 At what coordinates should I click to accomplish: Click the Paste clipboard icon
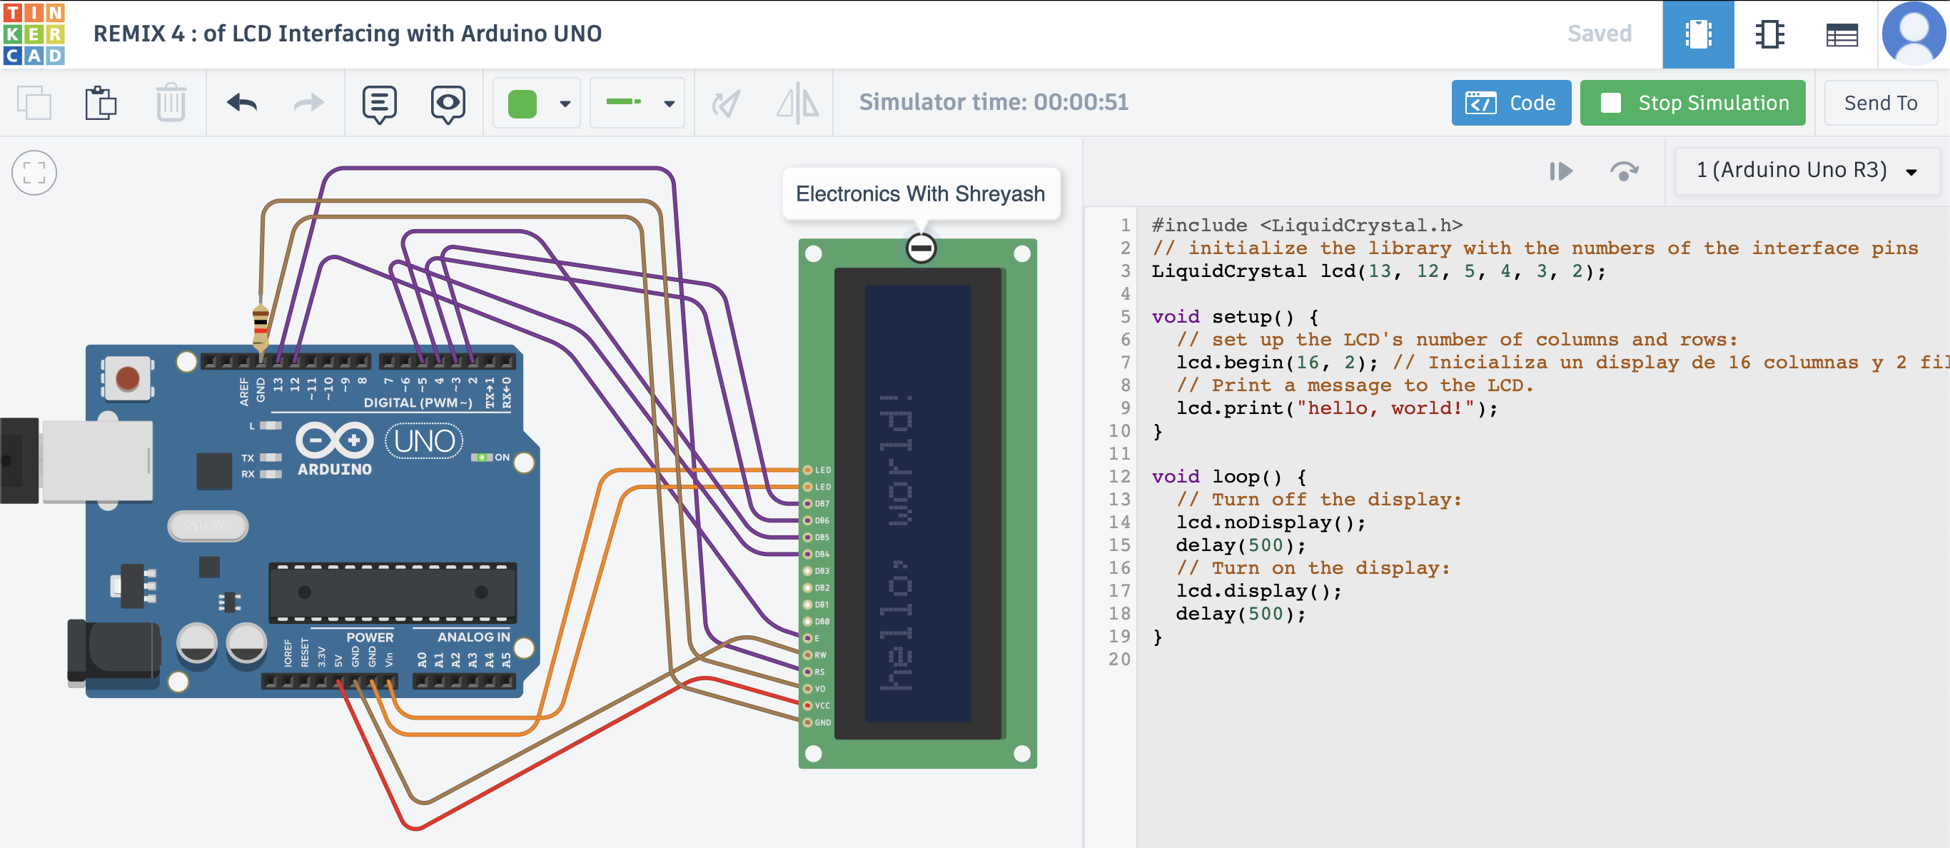click(101, 103)
